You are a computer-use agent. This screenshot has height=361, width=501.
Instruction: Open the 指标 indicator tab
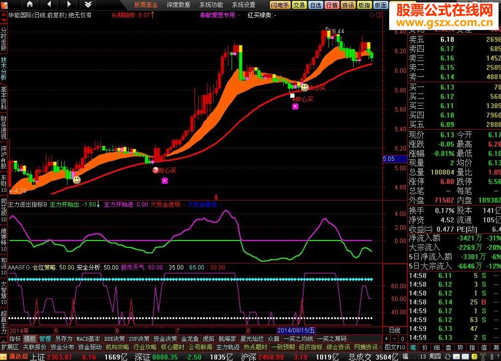point(15,339)
